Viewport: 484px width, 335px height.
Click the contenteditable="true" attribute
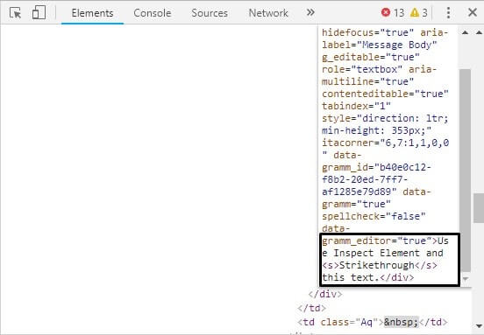coord(385,94)
